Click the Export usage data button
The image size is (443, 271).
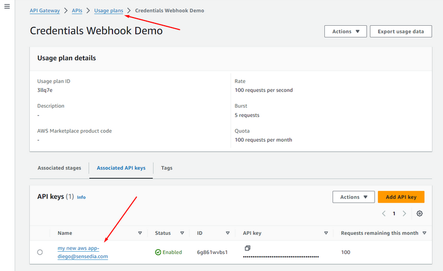tap(401, 32)
